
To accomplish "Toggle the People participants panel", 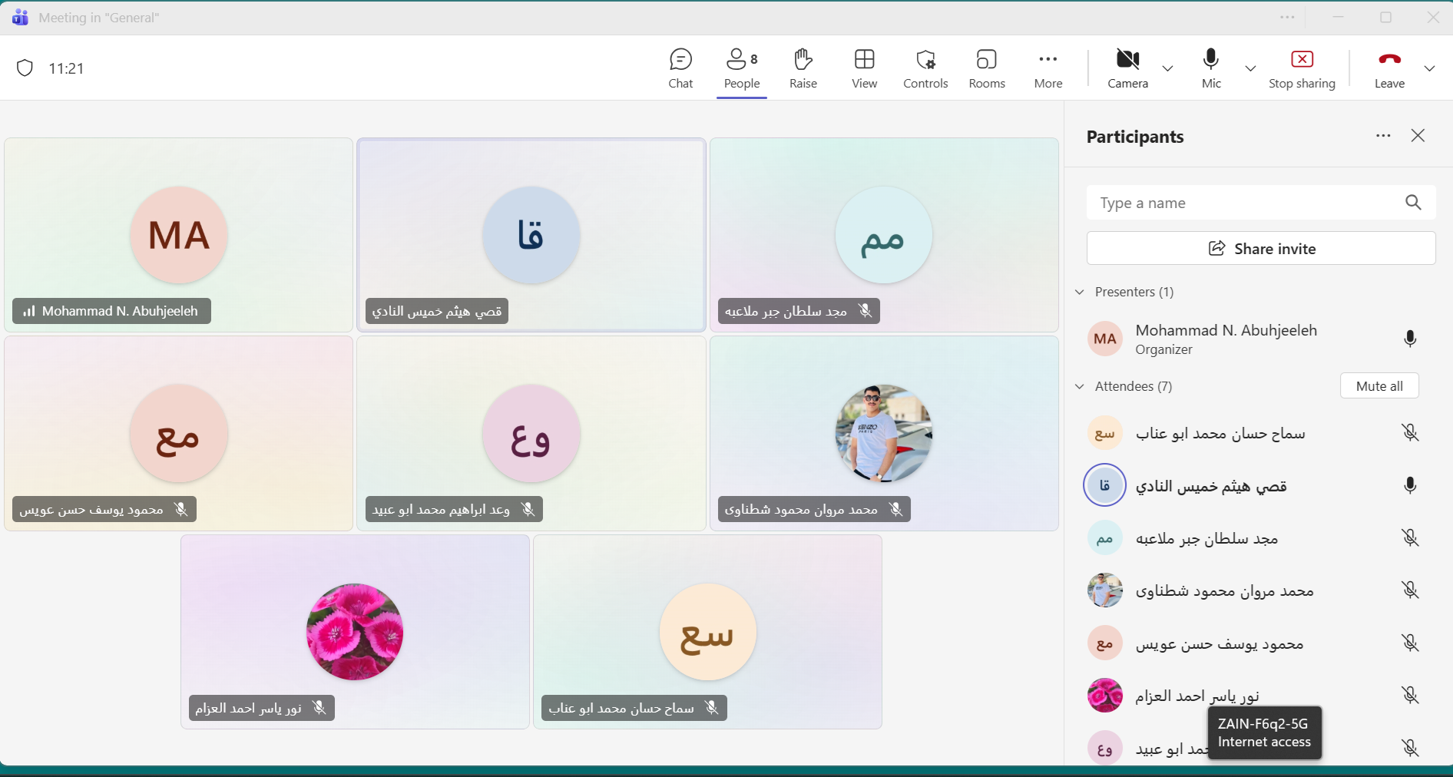I will [742, 69].
